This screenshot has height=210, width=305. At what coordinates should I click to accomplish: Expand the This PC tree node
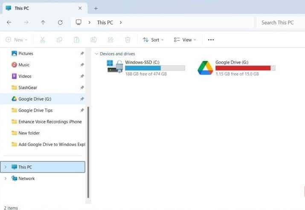pyautogui.click(x=6, y=167)
